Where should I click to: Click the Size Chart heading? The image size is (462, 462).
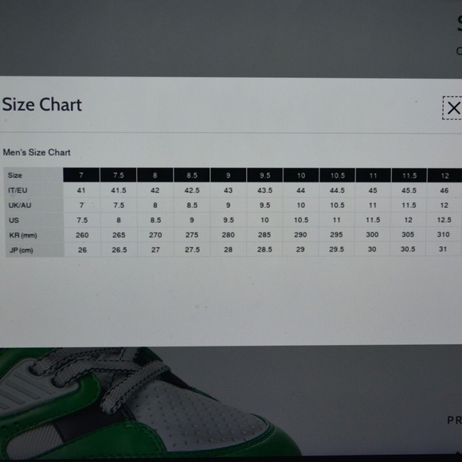42,104
